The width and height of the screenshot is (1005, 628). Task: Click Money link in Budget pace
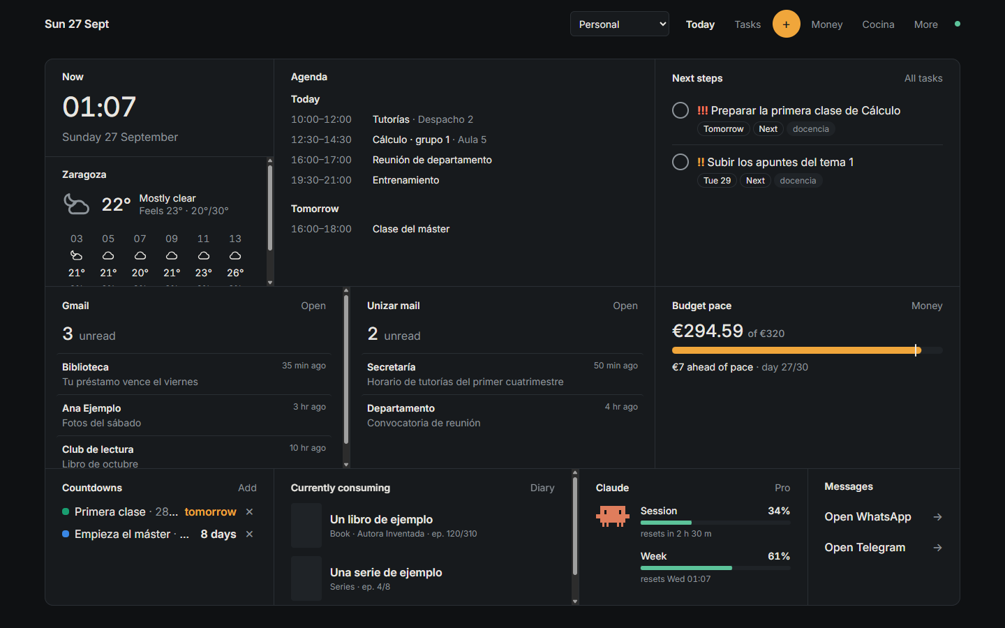[927, 306]
